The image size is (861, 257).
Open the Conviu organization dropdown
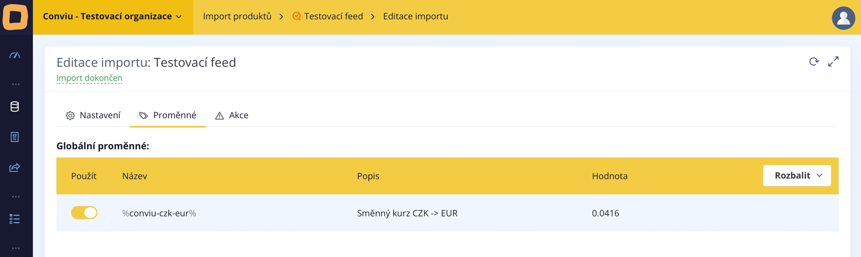pos(112,16)
